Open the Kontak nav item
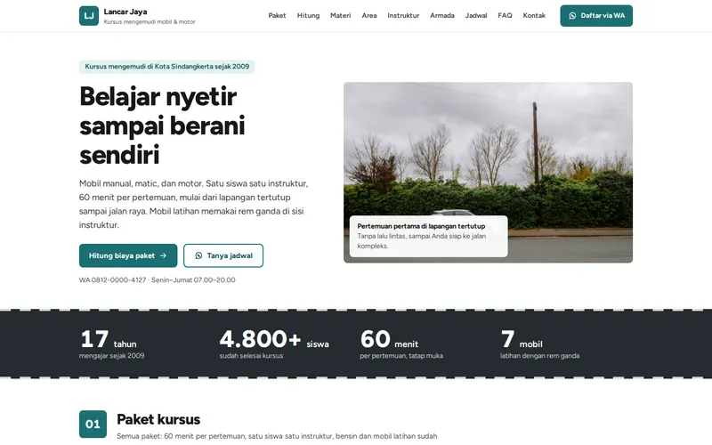712x445 pixels. pyautogui.click(x=534, y=15)
